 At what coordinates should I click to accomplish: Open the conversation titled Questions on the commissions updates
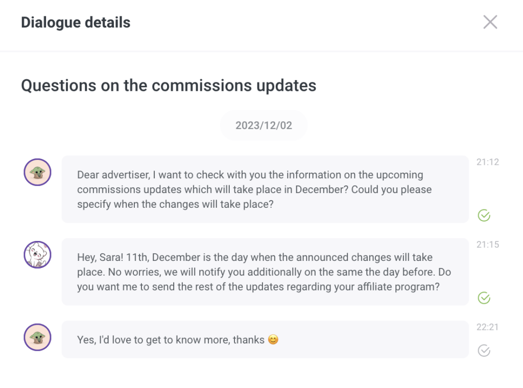(x=169, y=85)
